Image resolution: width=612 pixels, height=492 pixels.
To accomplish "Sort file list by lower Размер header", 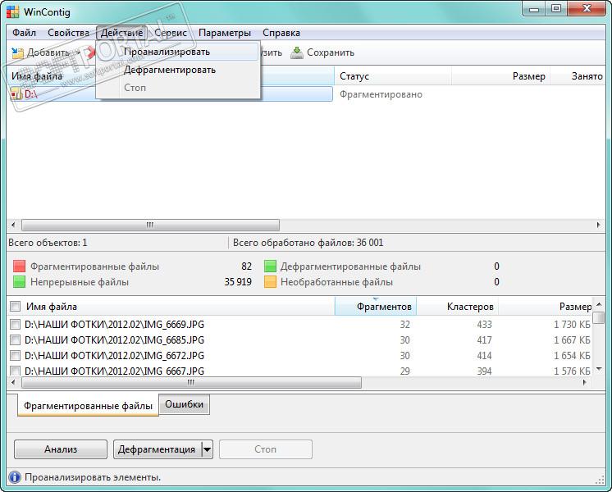I will [546, 307].
